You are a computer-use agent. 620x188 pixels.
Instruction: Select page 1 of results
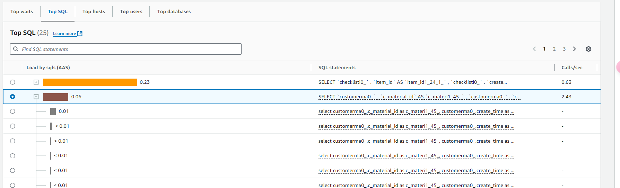[544, 49]
